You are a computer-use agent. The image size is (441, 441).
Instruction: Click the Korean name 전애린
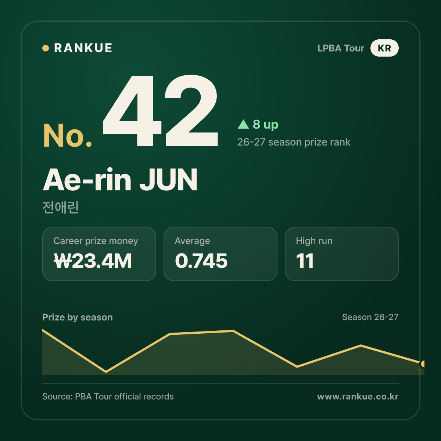click(x=61, y=207)
